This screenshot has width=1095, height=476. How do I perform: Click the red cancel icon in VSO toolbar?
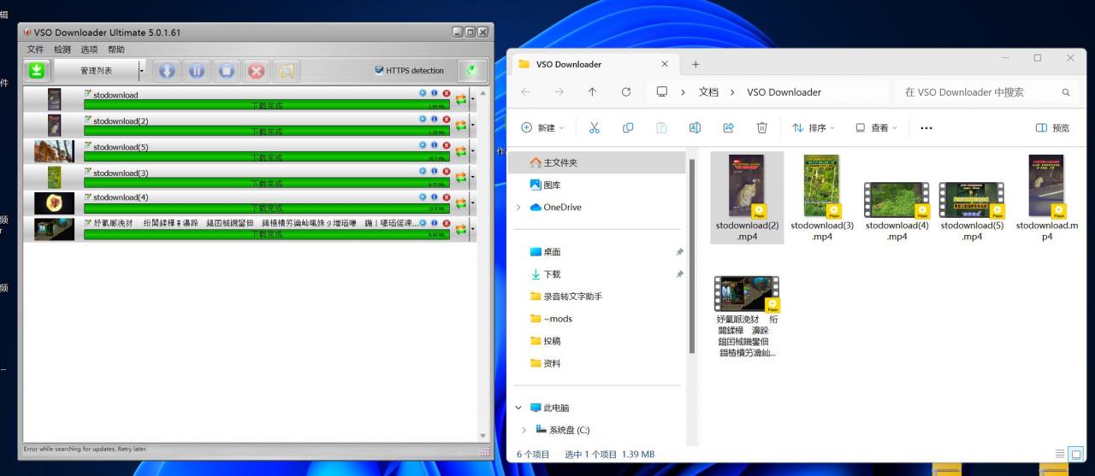(x=256, y=71)
